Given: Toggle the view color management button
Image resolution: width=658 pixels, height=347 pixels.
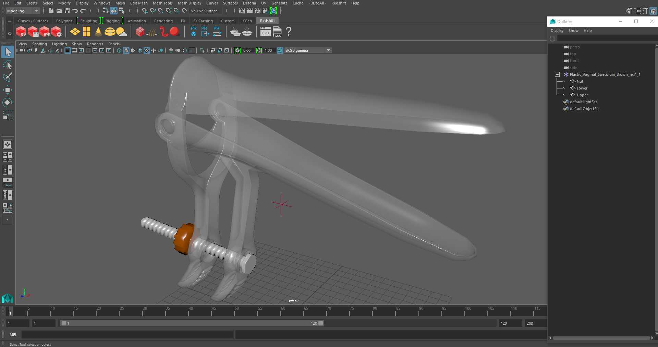Looking at the screenshot, I should tap(280, 50).
